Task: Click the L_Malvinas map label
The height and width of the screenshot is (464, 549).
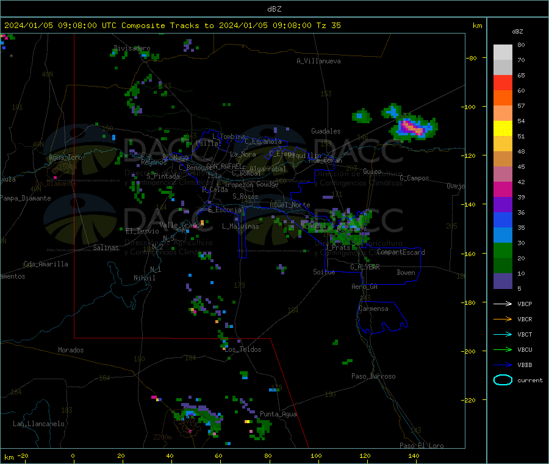Action: (x=240, y=226)
